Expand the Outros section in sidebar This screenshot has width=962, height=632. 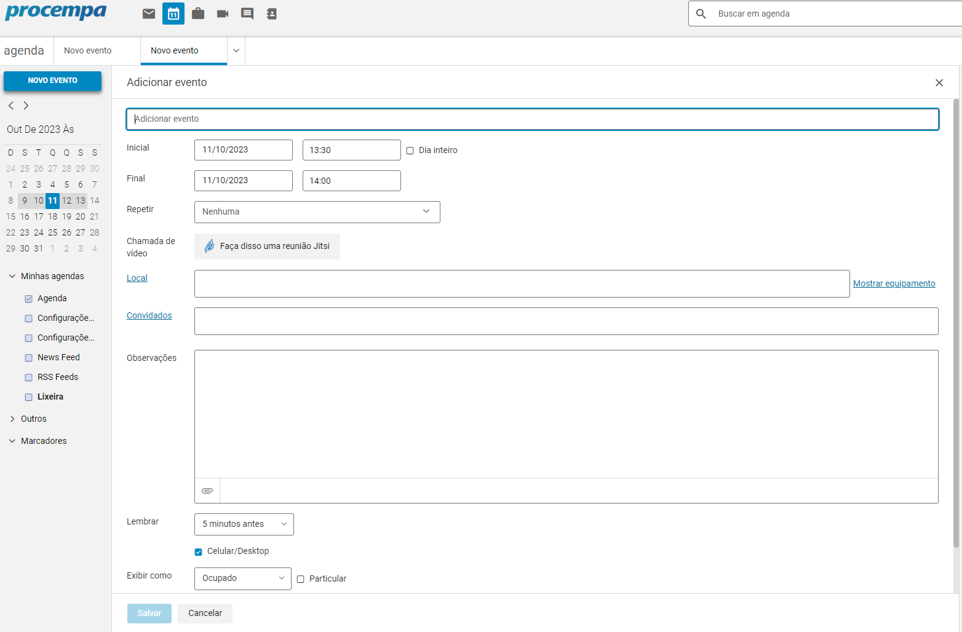pyautogui.click(x=12, y=419)
